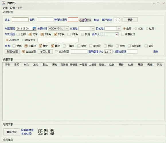This screenshot has width=166, height=143.
Task: Click the 二等座 column header in table
Action: 93,65
